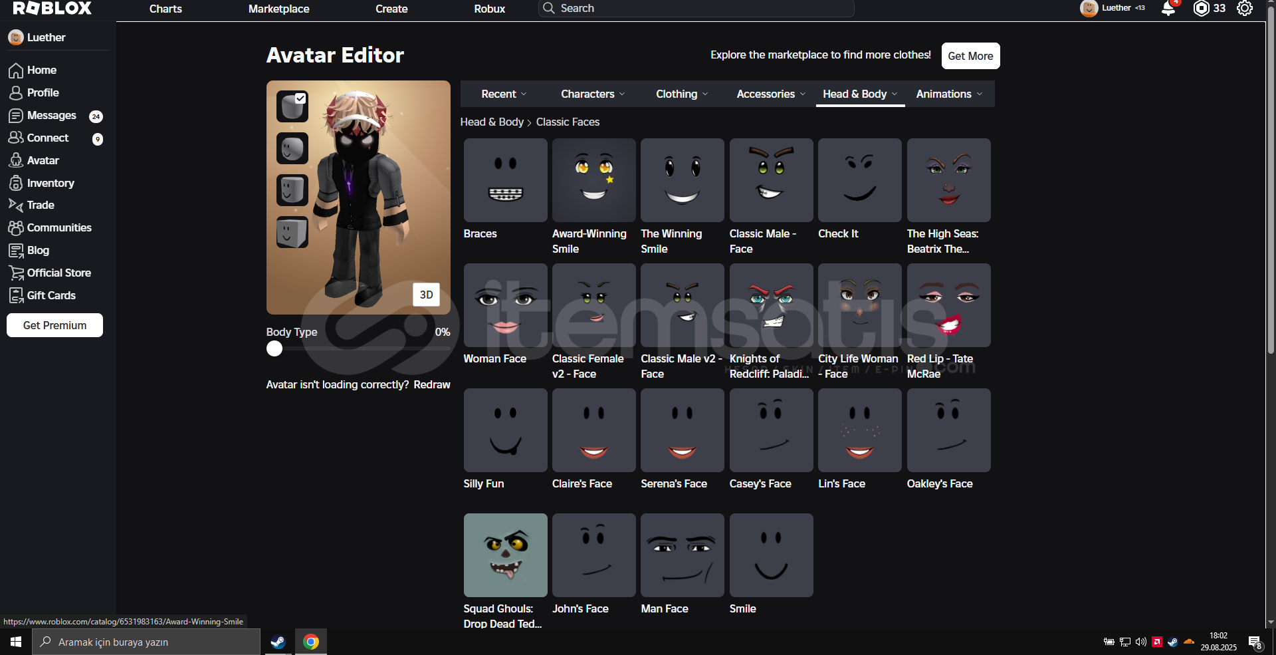This screenshot has width=1276, height=655.
Task: Equip the Red Lip - Tate McRae face
Action: pos(948,305)
